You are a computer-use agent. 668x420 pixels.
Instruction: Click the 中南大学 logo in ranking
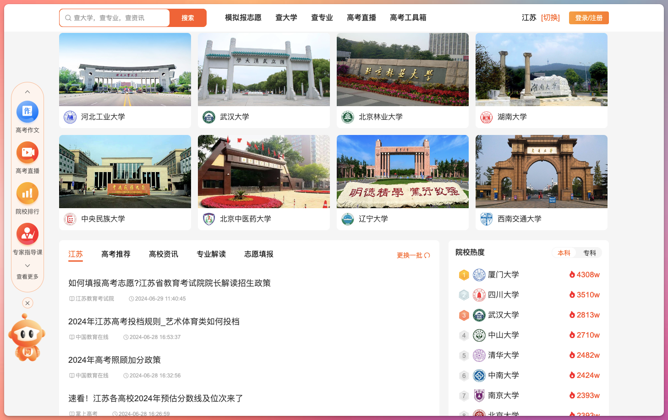[479, 376]
